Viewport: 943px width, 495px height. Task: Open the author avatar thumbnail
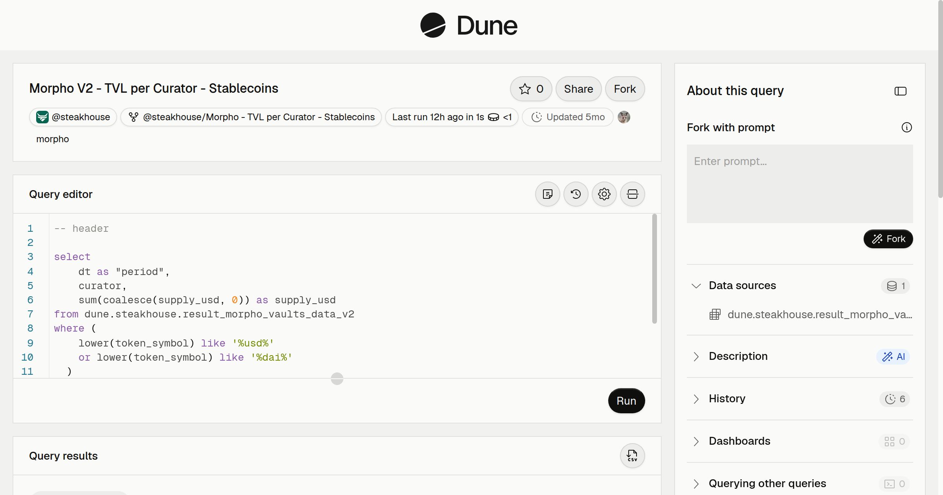[x=624, y=117]
